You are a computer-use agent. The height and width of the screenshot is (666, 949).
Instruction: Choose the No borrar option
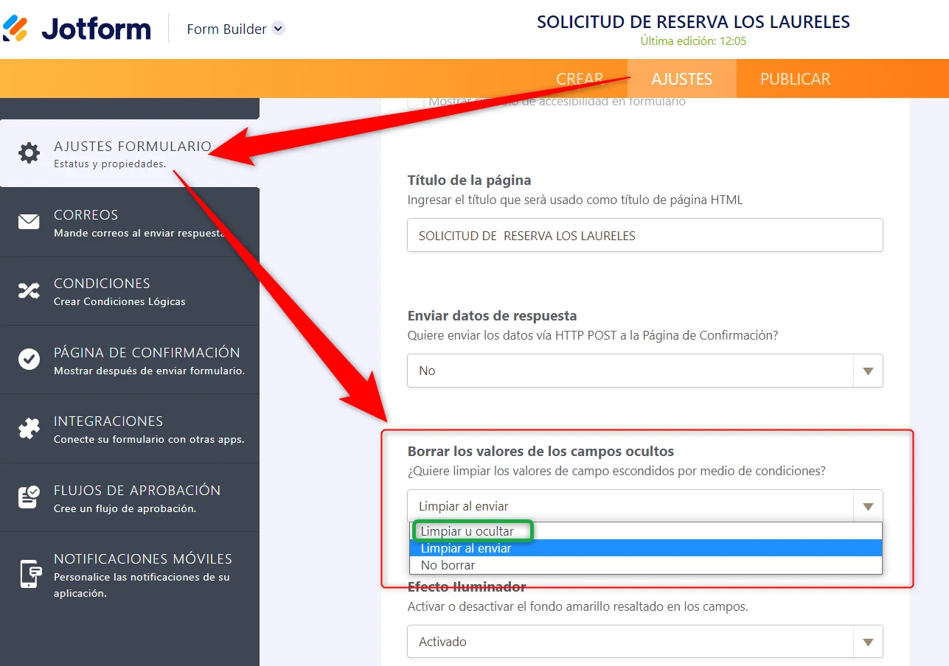tap(449, 566)
